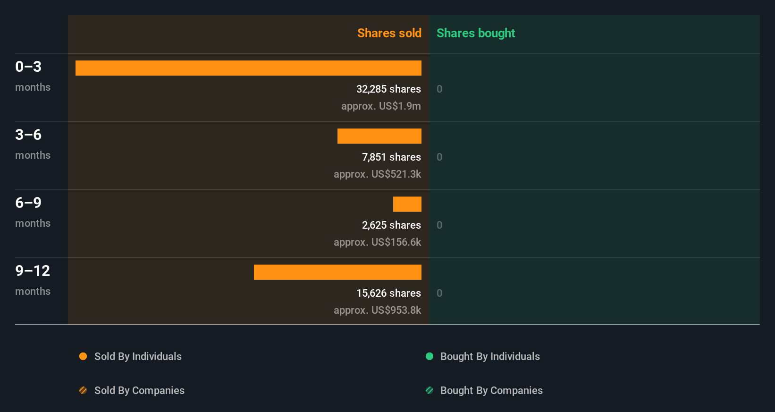Click the Sold By Companies striped icon
This screenshot has height=412, width=775.
83,390
